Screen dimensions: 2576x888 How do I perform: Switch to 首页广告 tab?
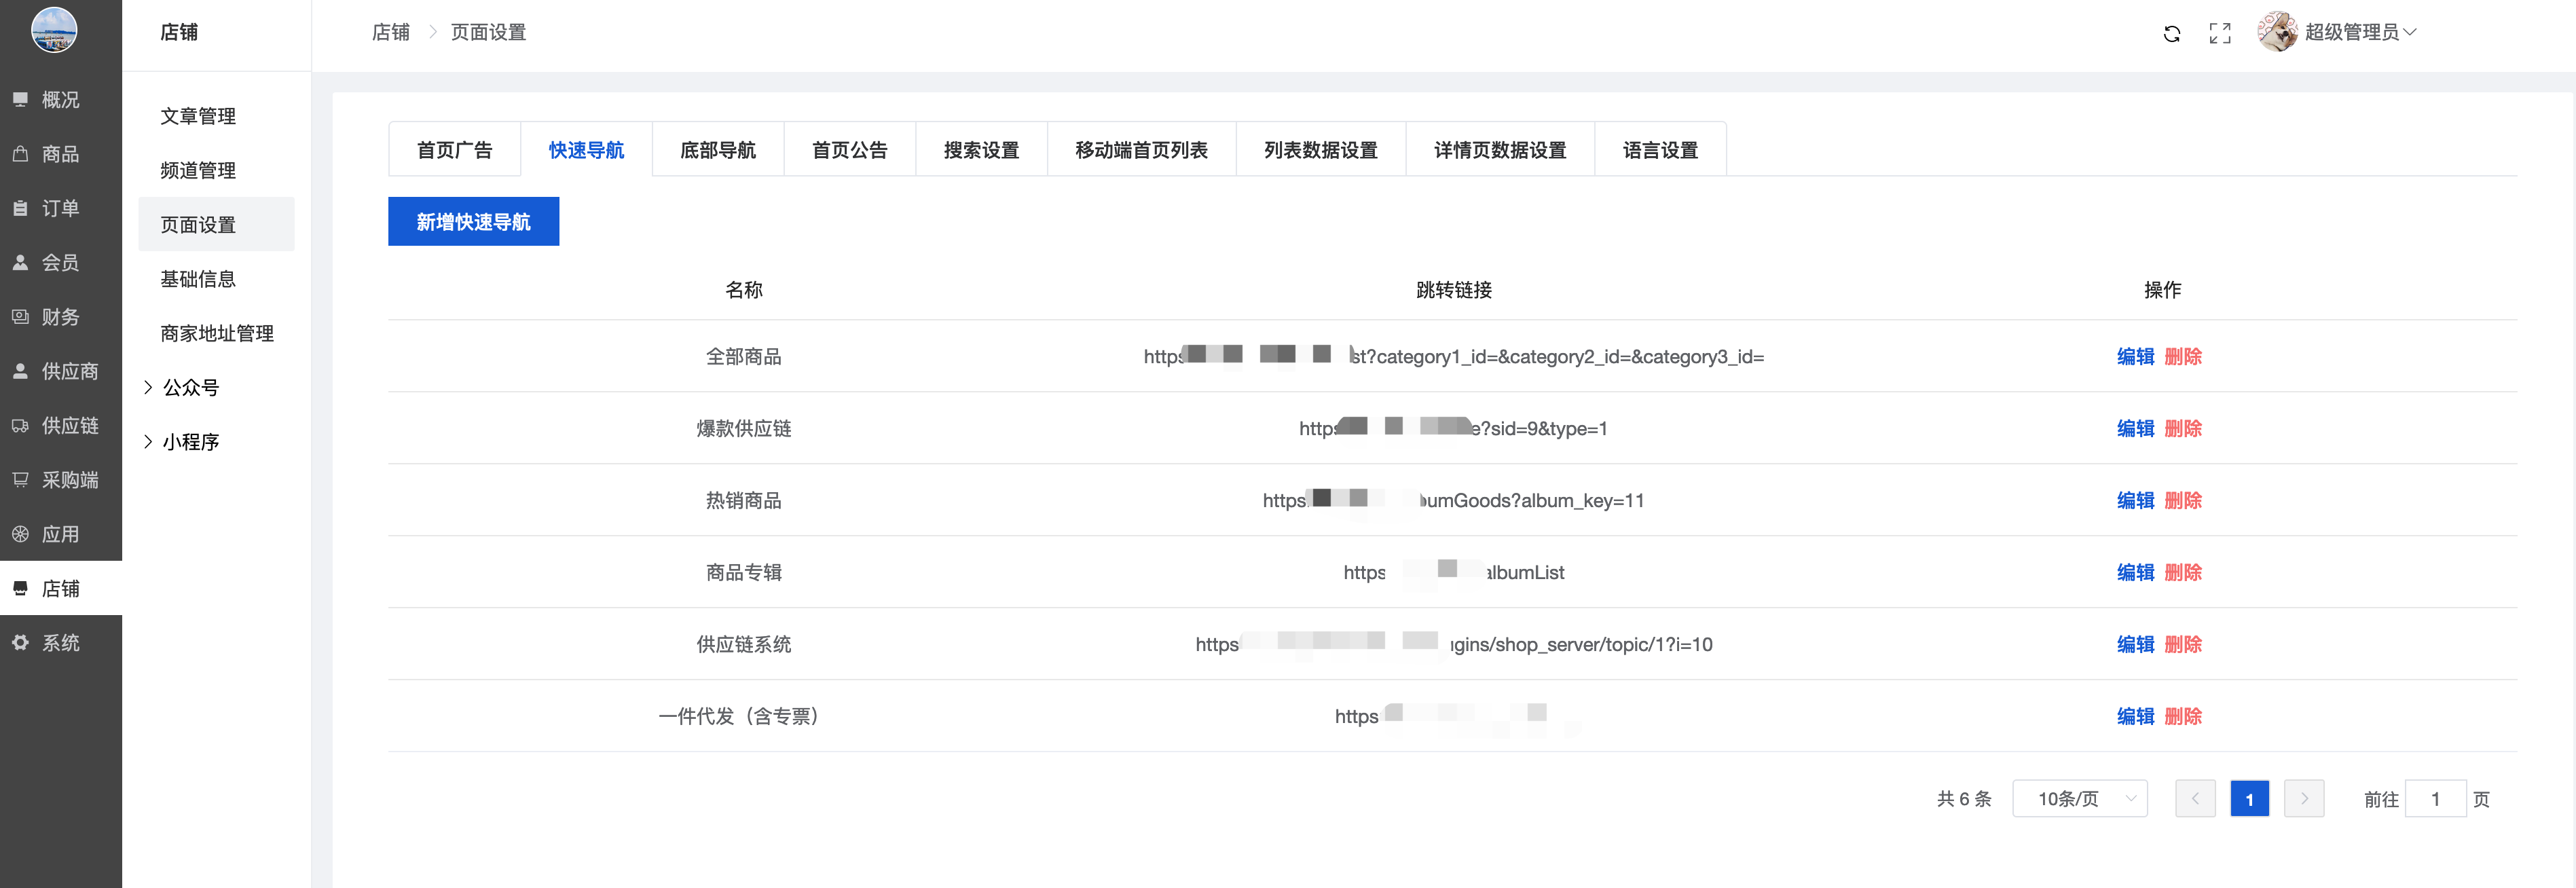(454, 150)
